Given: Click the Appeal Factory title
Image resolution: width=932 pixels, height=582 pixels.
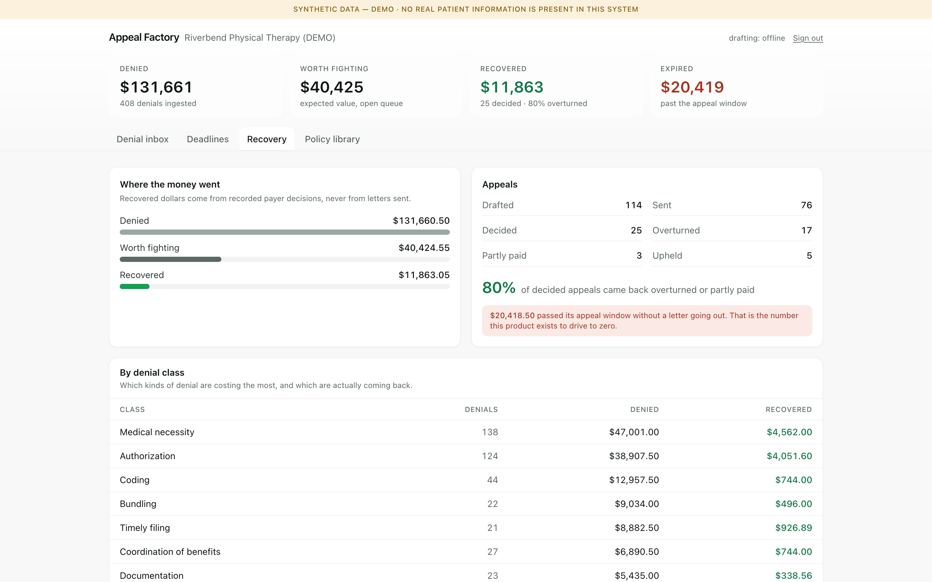Looking at the screenshot, I should (144, 37).
